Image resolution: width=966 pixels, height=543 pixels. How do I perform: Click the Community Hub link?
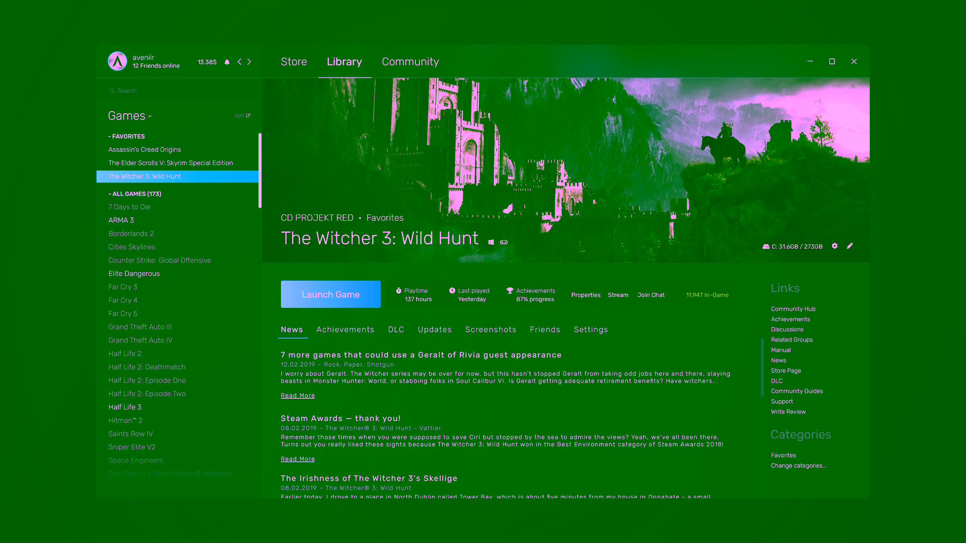(x=793, y=309)
